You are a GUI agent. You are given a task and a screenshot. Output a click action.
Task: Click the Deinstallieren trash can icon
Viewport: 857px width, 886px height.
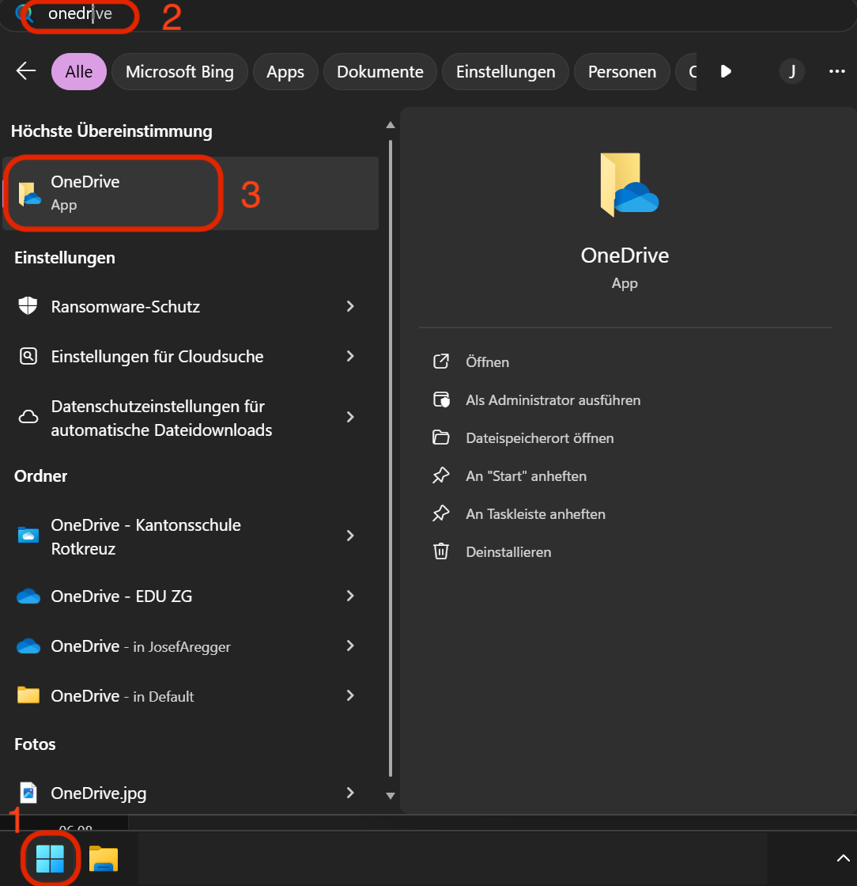441,551
